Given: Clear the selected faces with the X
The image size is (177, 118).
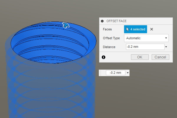Looking at the screenshot, I should click(152, 29).
